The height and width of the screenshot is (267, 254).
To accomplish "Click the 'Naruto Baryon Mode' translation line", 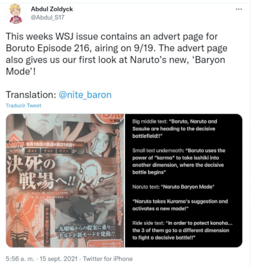I will pos(173,187).
